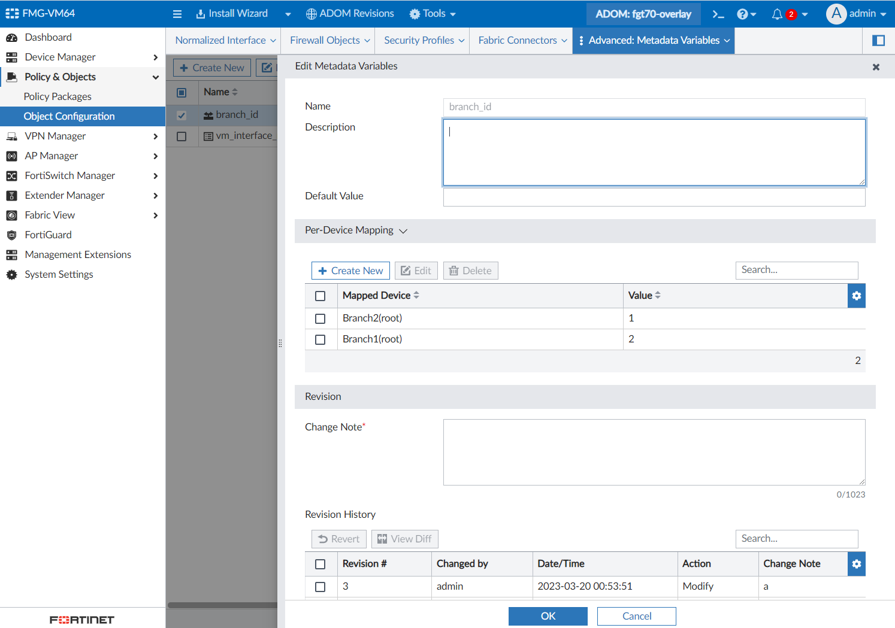Toggle the panel layout icon at top right
The height and width of the screenshot is (628, 895).
coord(878,41)
